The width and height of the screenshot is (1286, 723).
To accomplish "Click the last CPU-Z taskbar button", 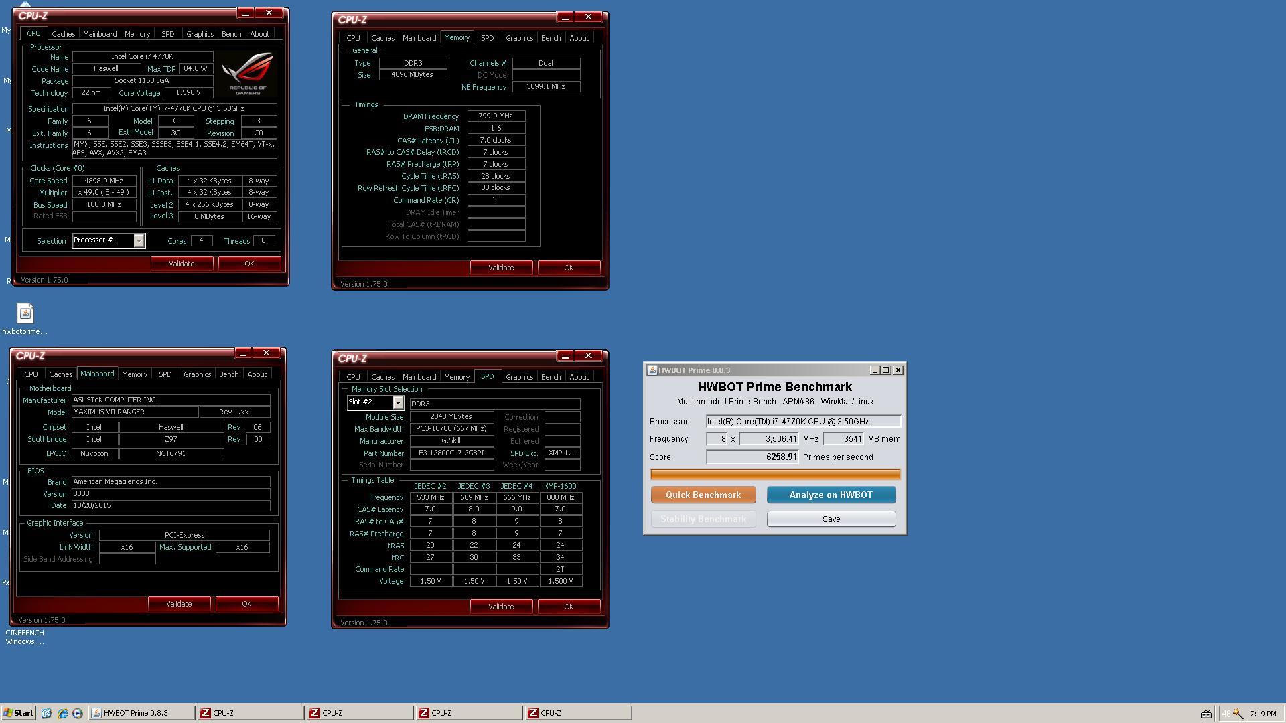I will (577, 713).
